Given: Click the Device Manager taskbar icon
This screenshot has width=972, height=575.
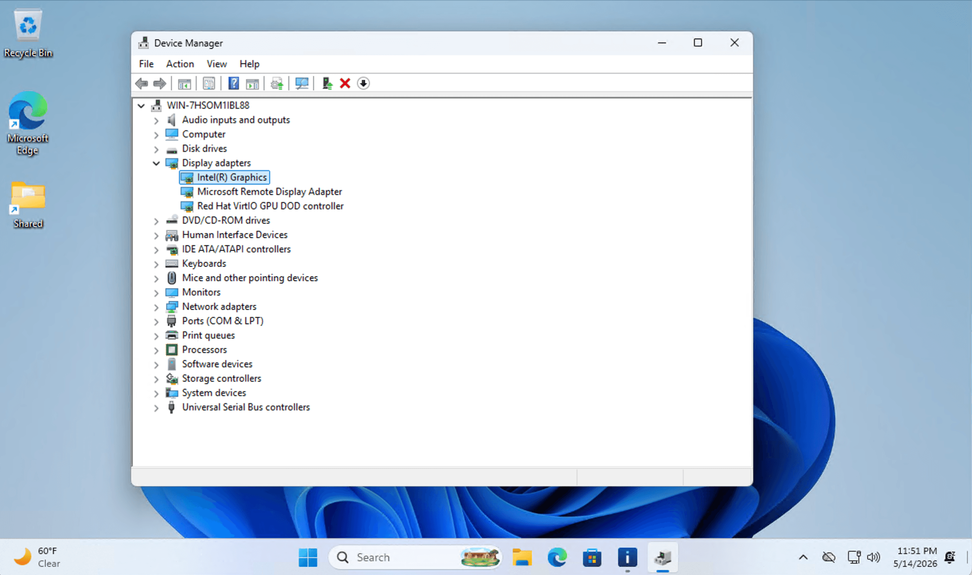Looking at the screenshot, I should [662, 557].
